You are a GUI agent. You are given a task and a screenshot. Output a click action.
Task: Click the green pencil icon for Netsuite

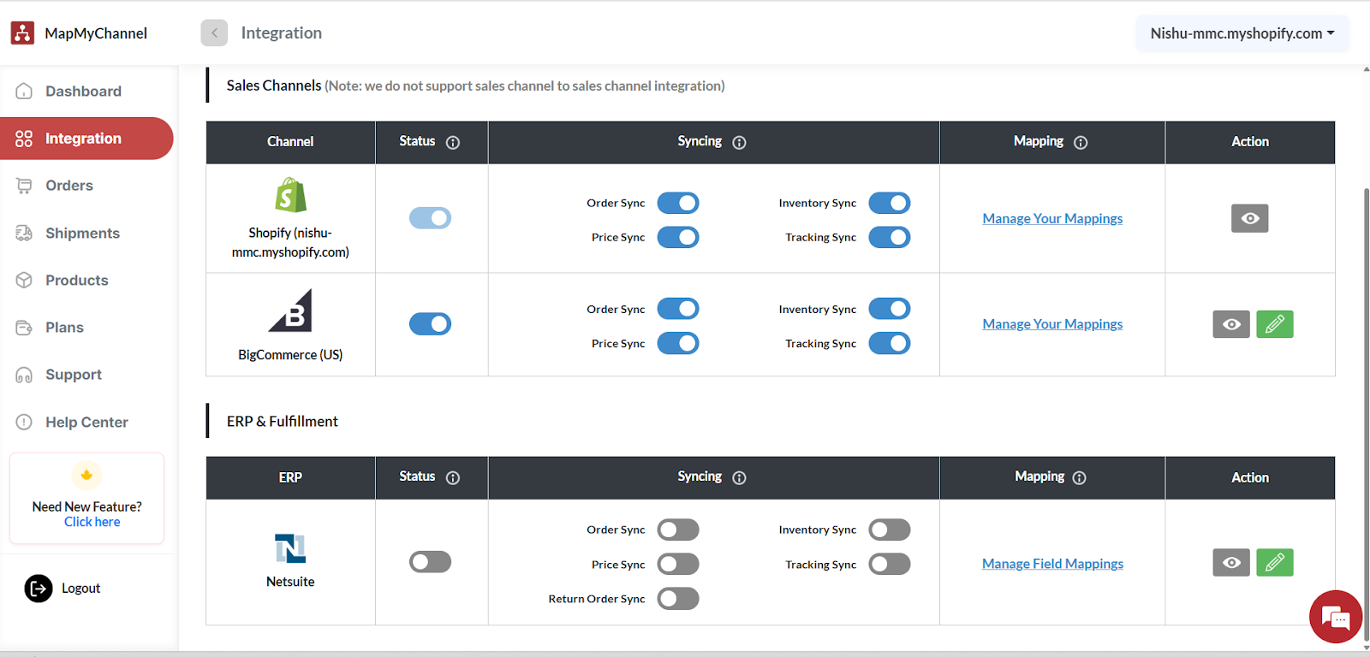tap(1274, 563)
